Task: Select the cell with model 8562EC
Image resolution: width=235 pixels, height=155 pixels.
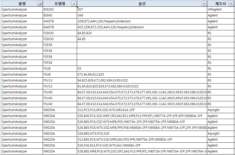Action: [60, 10]
